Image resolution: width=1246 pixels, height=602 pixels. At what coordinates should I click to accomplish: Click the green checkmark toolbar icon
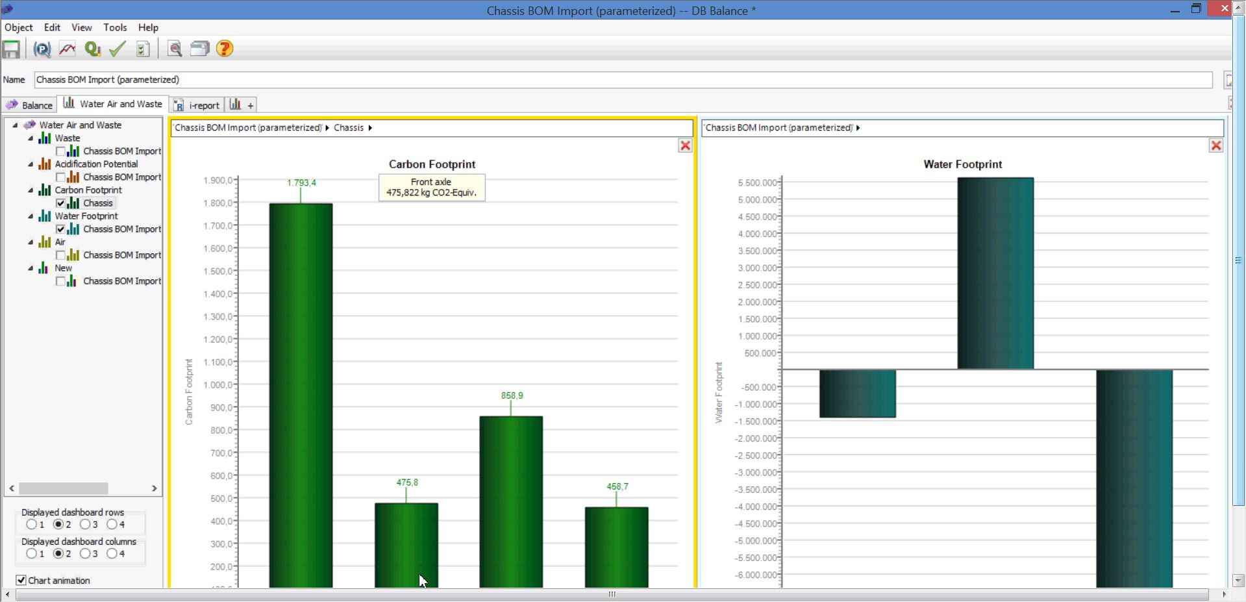(118, 49)
